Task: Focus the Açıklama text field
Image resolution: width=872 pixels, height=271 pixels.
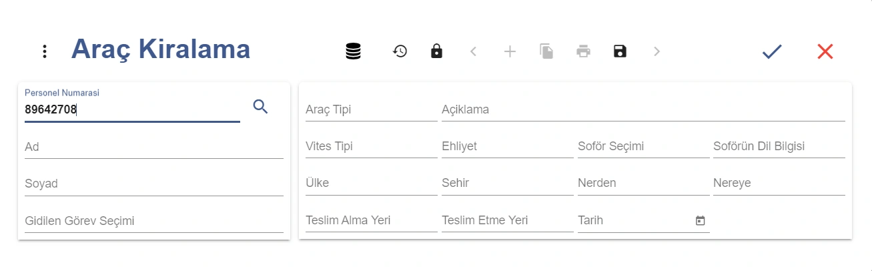Action: [643, 109]
